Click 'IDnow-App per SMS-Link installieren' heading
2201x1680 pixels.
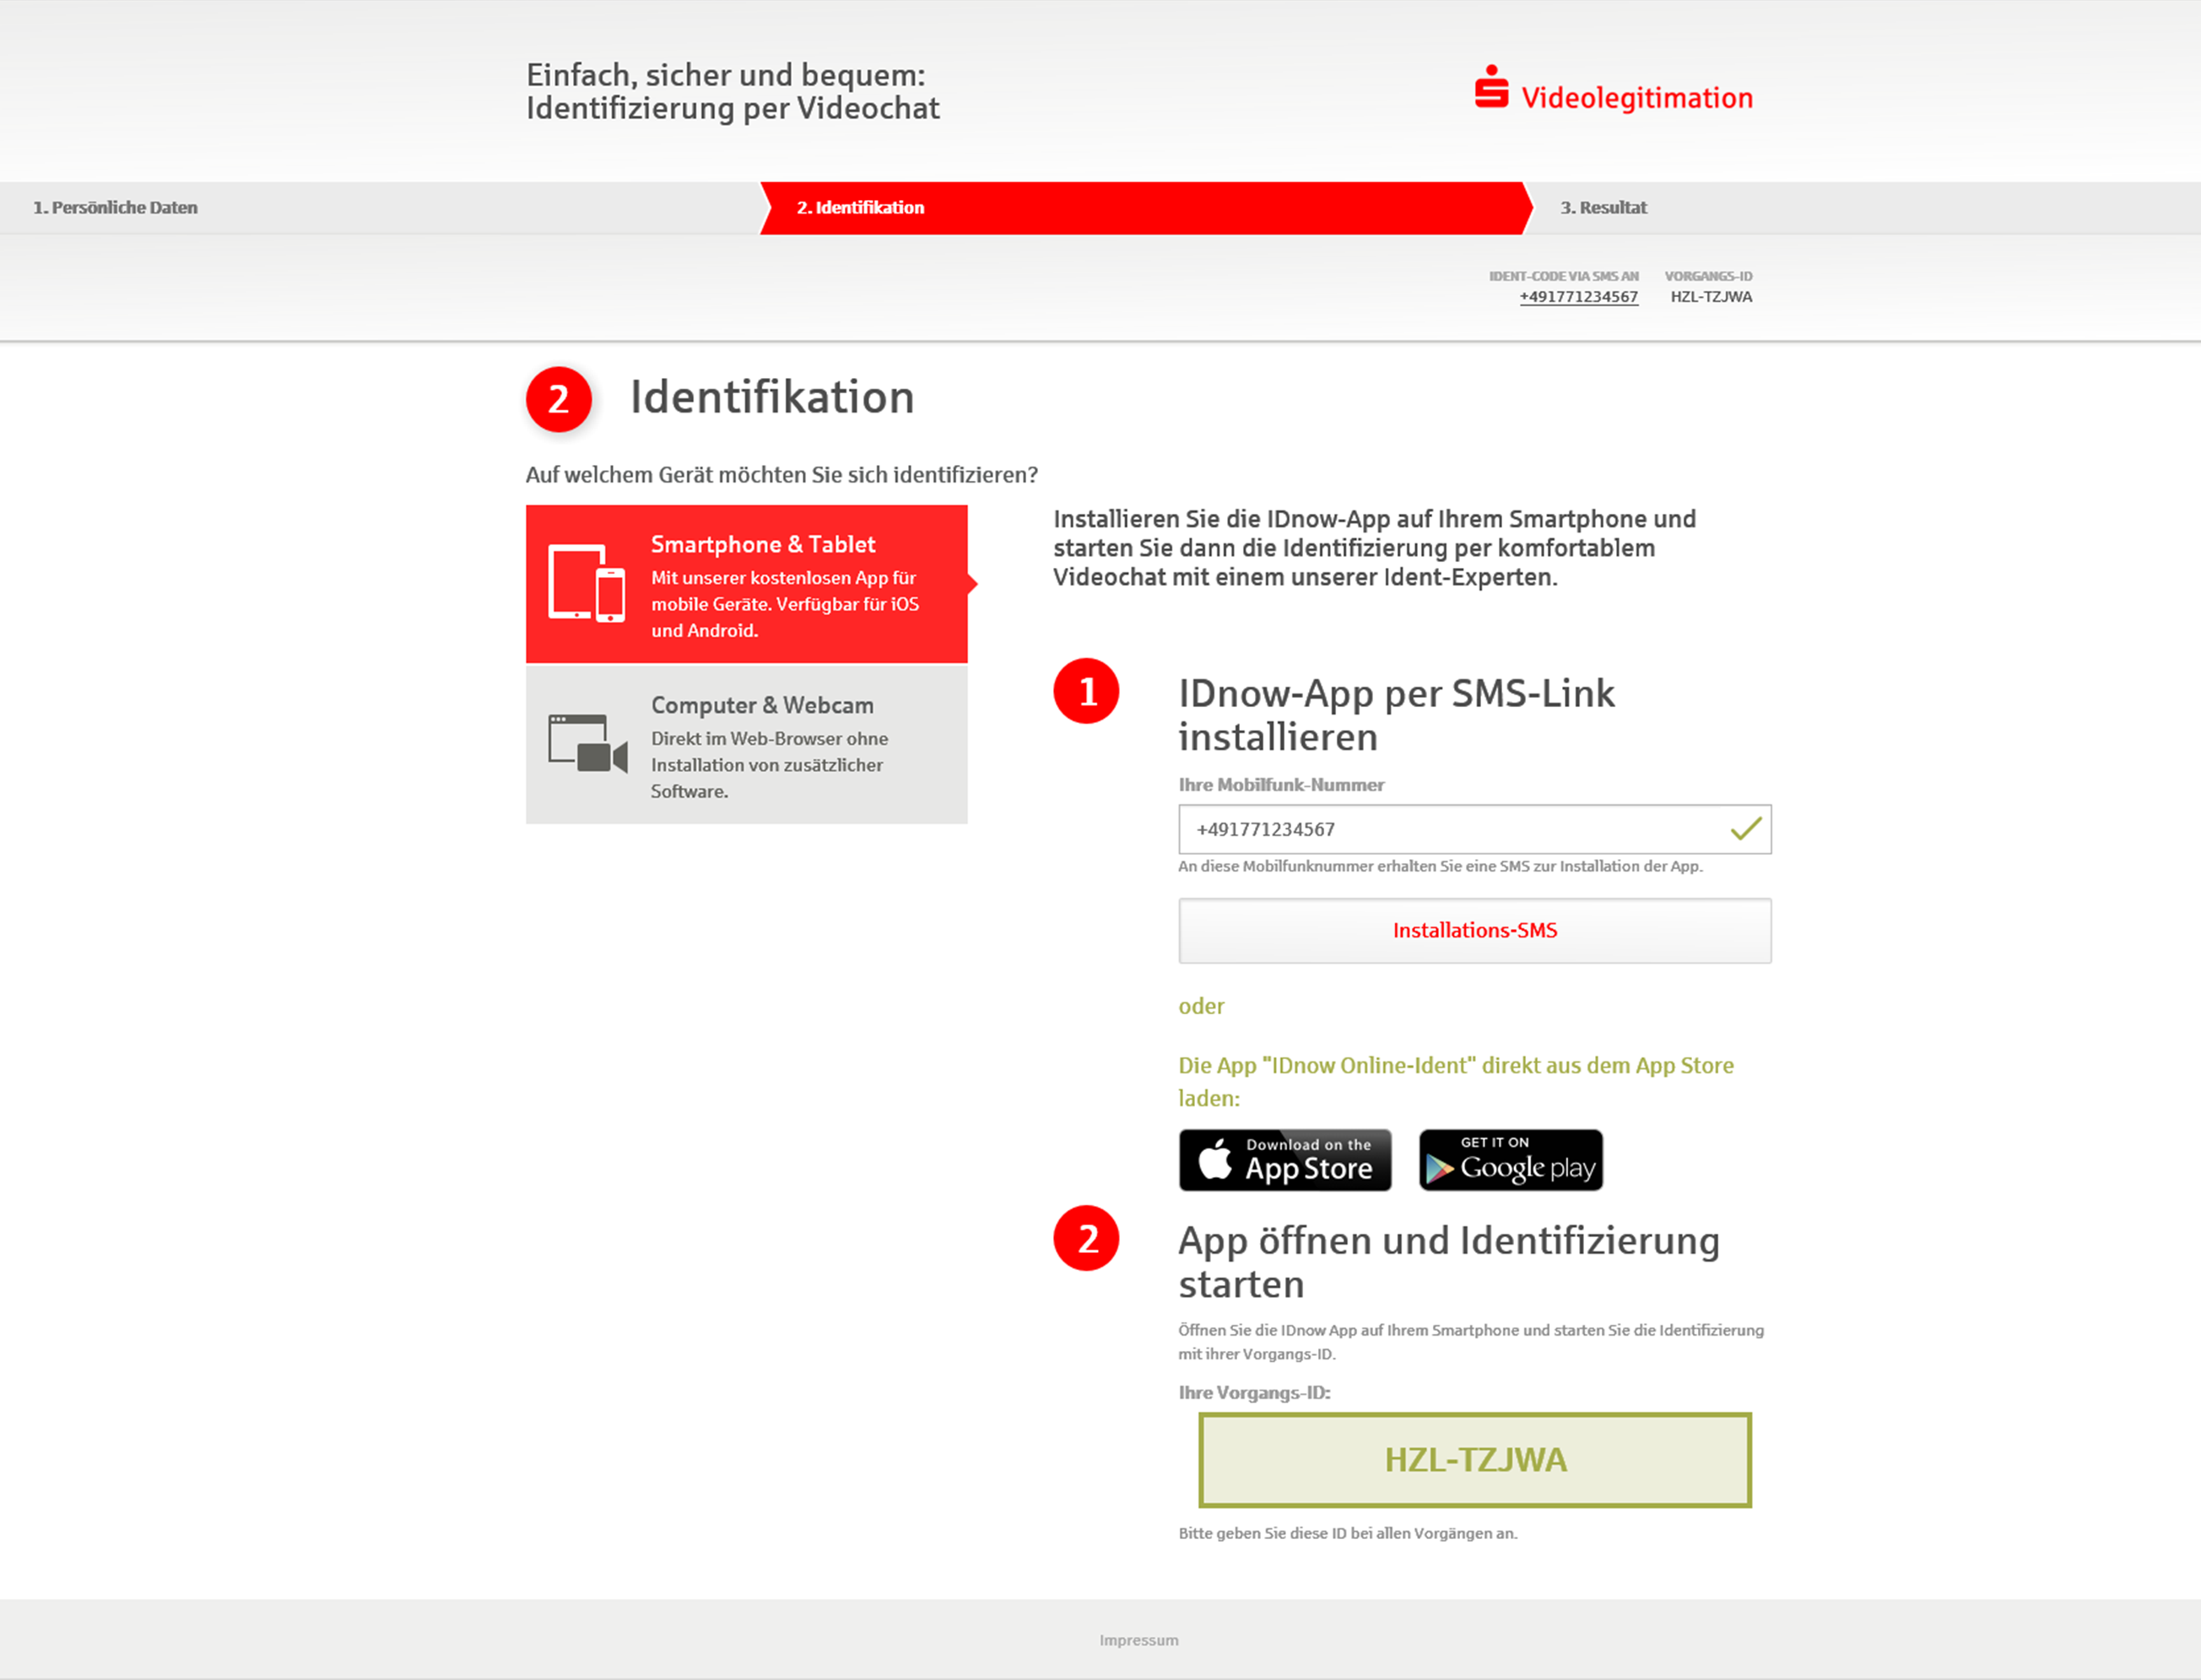tap(1396, 715)
